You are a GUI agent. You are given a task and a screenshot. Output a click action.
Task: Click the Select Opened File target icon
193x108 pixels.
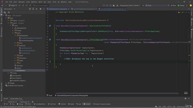click(x=30, y=9)
